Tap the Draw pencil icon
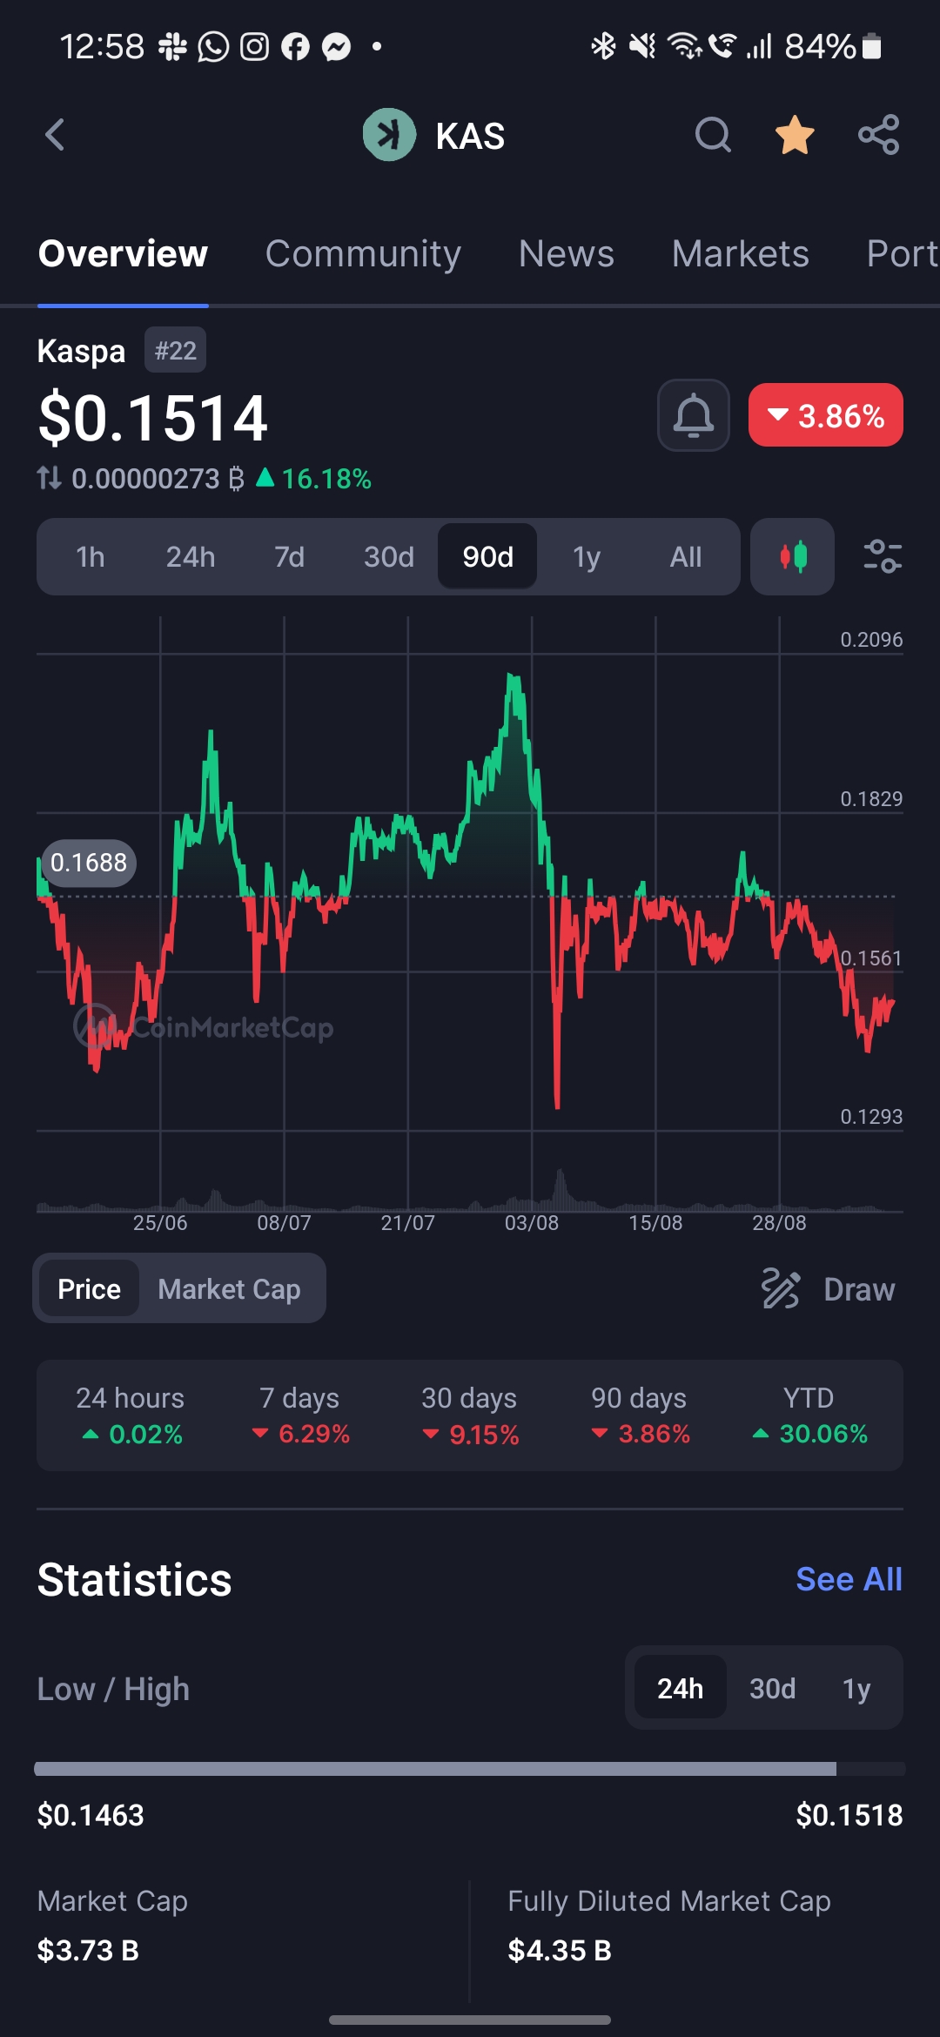The width and height of the screenshot is (940, 2037). coord(781,1288)
